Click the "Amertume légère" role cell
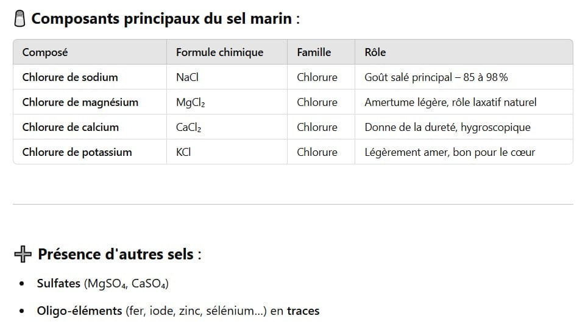This screenshot has width=588, height=327. 450,102
